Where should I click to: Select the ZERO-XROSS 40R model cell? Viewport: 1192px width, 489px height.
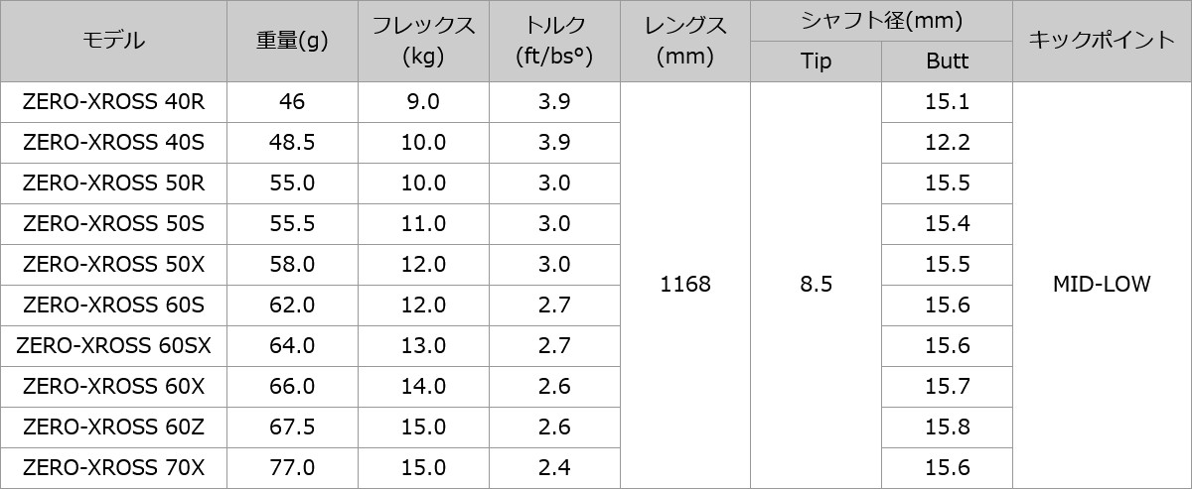pyautogui.click(x=113, y=101)
